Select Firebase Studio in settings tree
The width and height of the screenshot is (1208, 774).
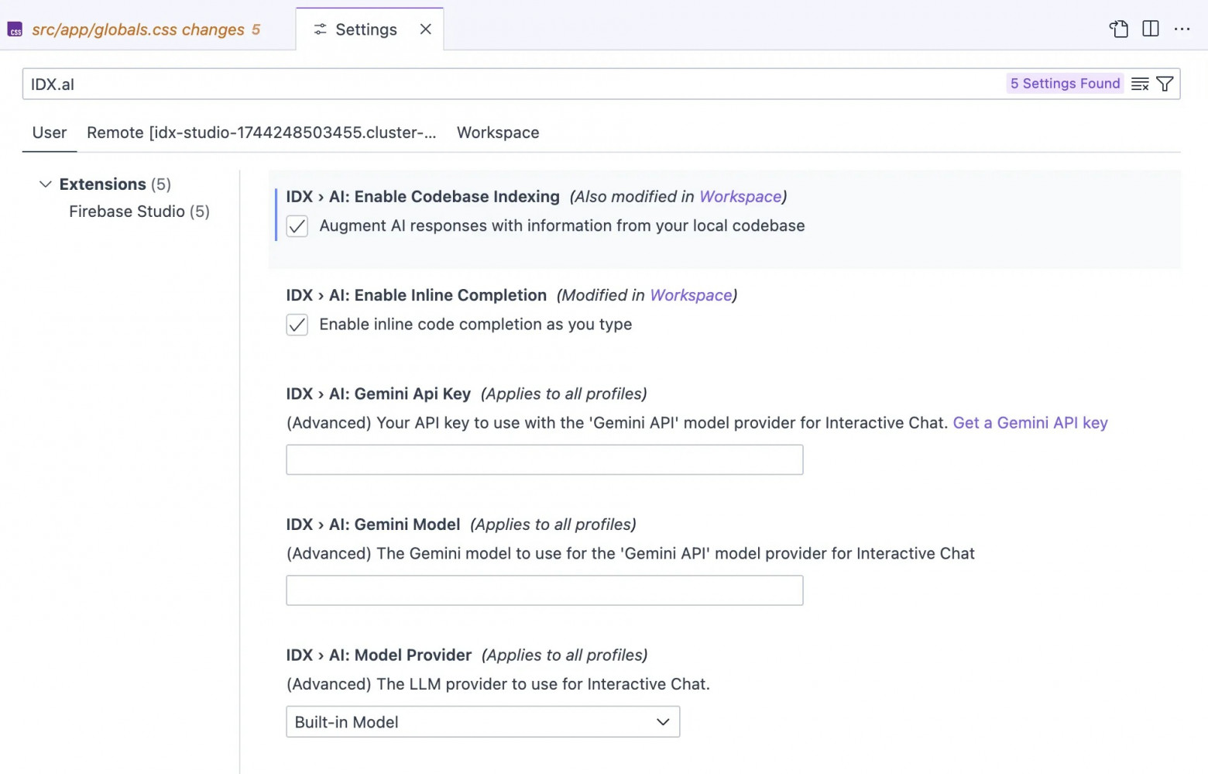(139, 212)
